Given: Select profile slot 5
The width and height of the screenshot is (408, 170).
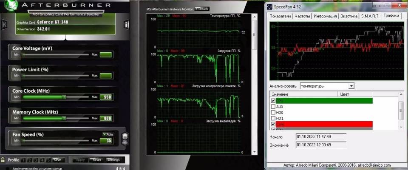Looking at the screenshot, I should click(48, 160).
